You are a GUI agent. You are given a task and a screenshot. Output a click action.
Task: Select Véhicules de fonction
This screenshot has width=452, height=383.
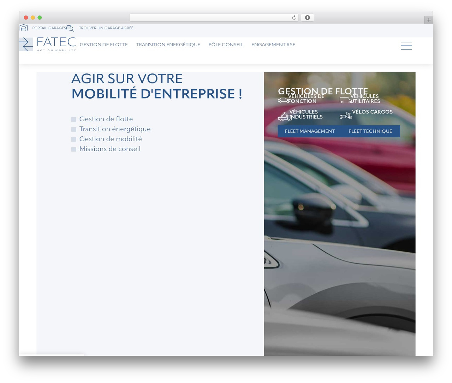click(x=306, y=99)
